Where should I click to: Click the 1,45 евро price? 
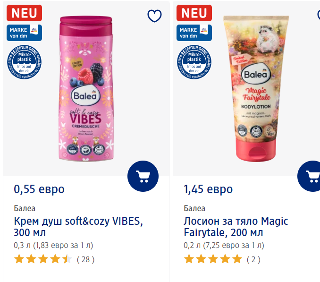(x=208, y=189)
